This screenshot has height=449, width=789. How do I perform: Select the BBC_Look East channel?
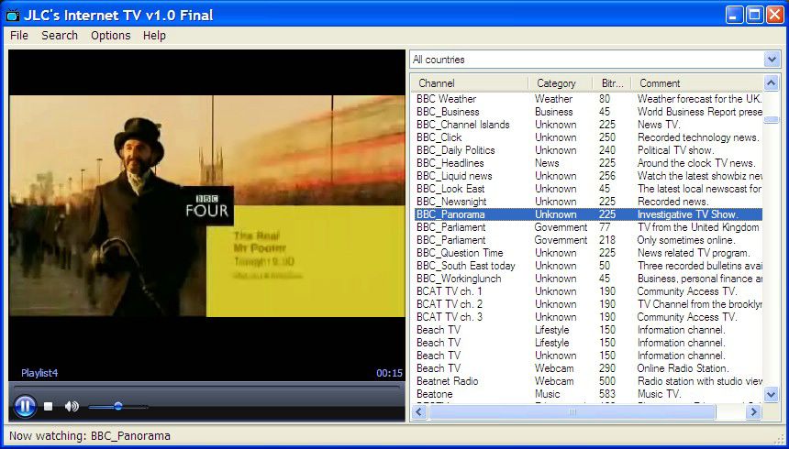coord(588,189)
